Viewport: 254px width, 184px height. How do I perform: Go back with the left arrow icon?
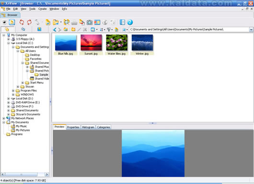point(55,30)
